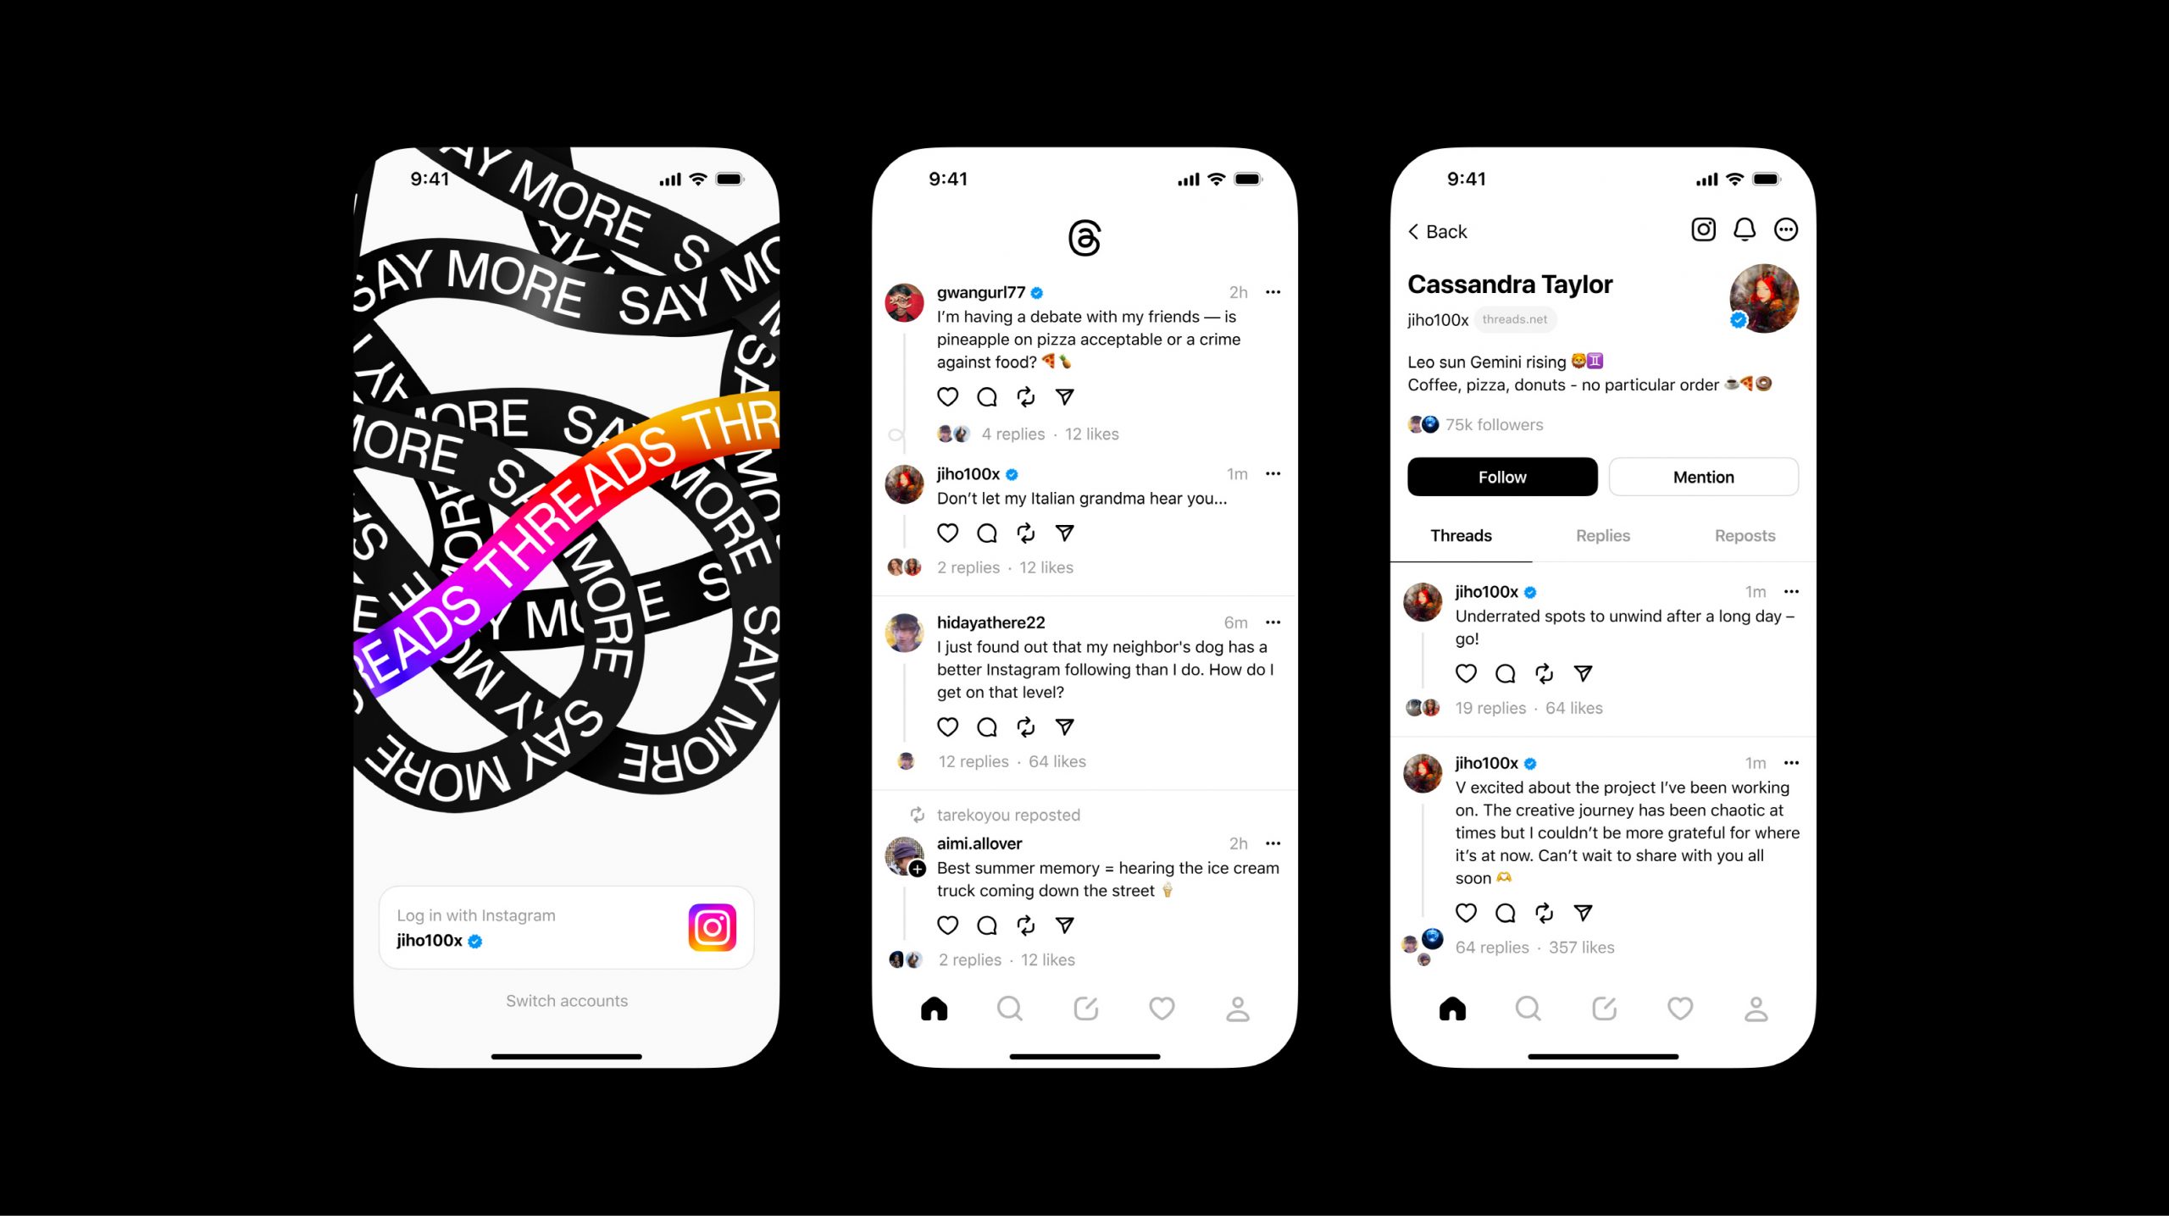
Task: Tap the compose/post icon in feed
Action: click(x=1084, y=1009)
